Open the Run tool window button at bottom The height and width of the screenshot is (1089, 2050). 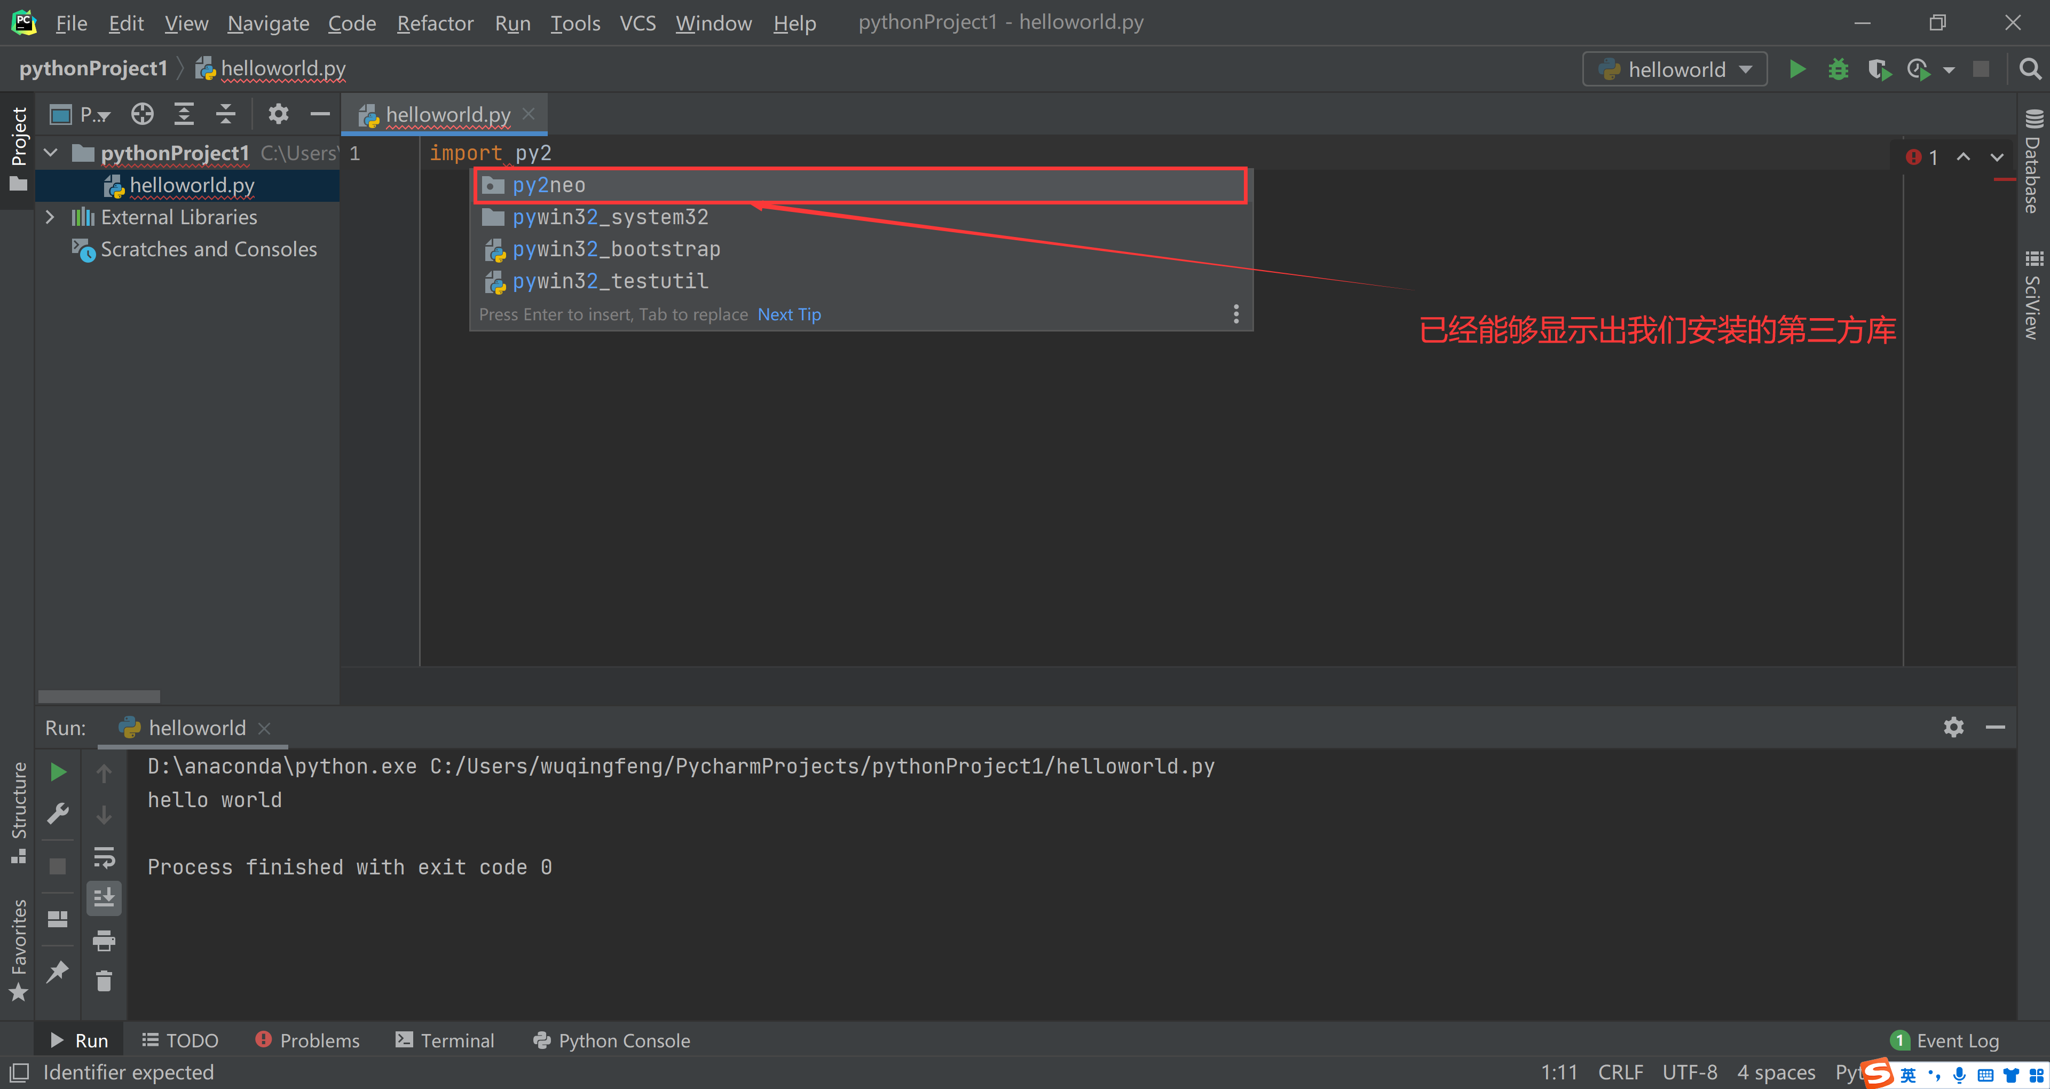coord(80,1040)
